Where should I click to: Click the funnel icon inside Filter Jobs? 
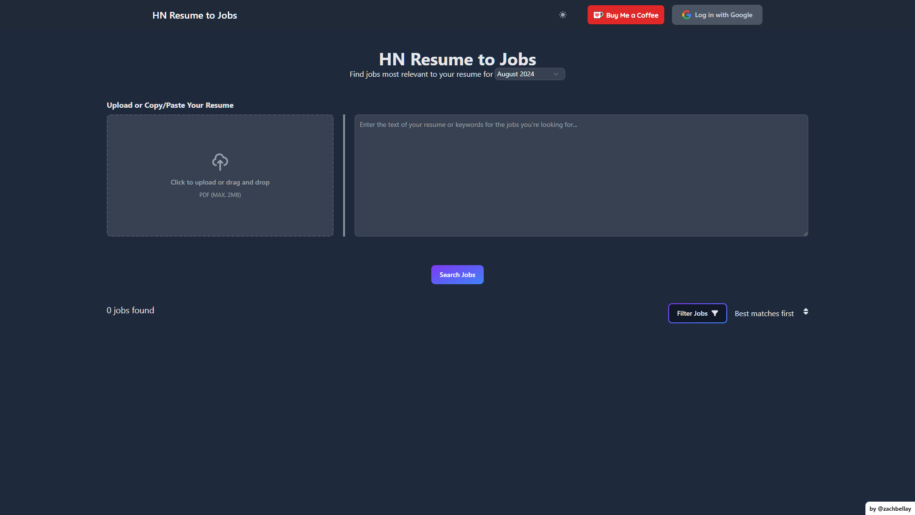[x=714, y=313]
